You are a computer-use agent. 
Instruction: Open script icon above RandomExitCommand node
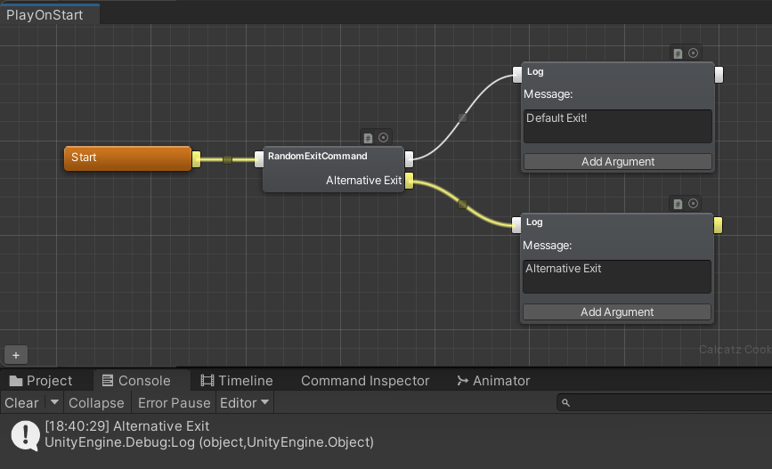coord(368,137)
